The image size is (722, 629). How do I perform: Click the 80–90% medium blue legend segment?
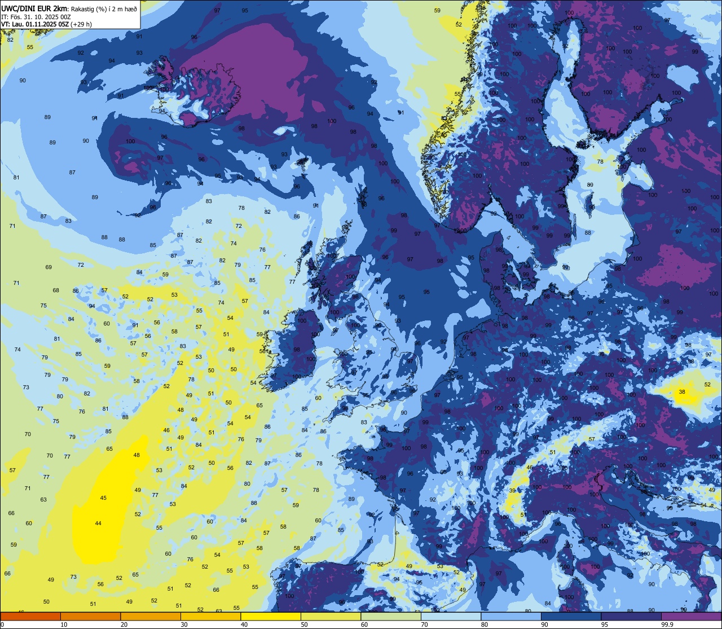coord(511,616)
